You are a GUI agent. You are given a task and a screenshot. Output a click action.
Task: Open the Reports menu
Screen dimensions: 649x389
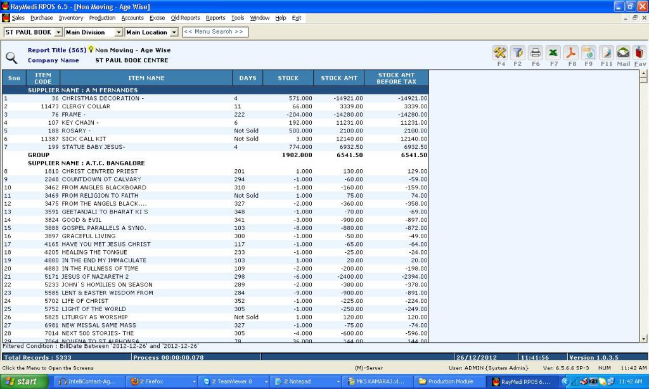[x=217, y=18]
